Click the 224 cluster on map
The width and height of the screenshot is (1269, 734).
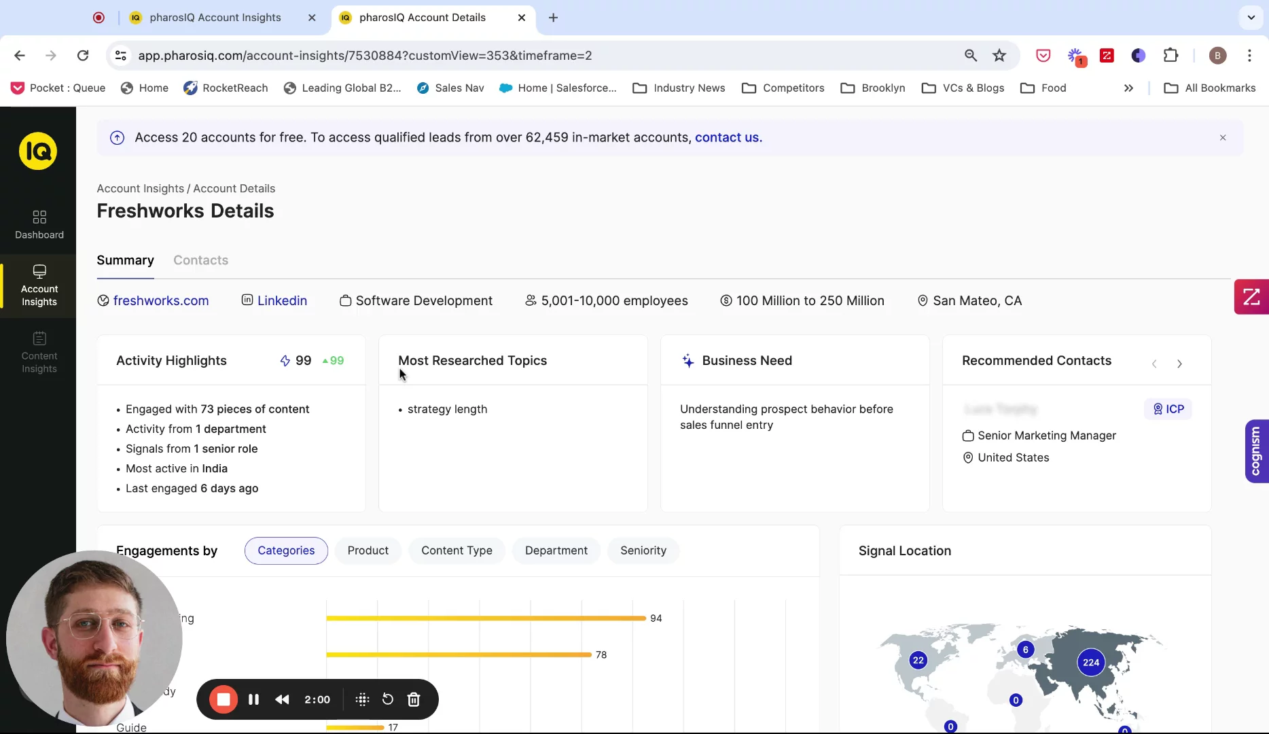[1091, 663]
